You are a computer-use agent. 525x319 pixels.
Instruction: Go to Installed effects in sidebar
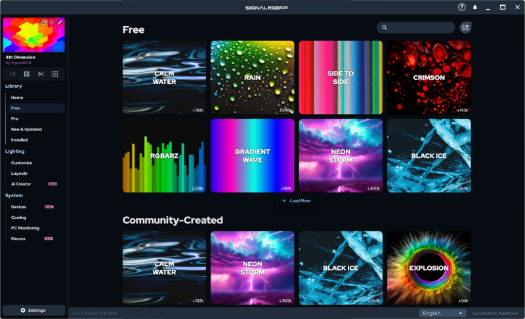[19, 140]
